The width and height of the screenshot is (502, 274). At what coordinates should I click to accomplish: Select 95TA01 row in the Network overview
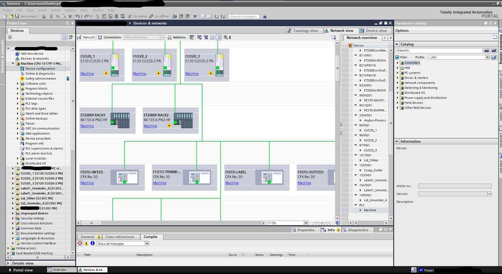coord(364,126)
